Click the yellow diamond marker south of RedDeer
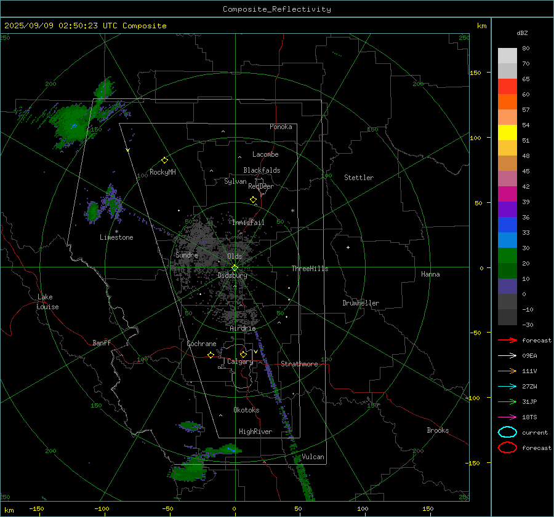554x517 pixels. (253, 200)
